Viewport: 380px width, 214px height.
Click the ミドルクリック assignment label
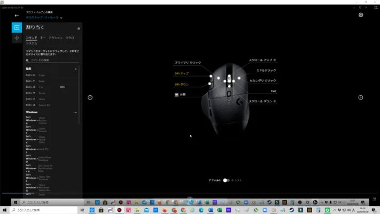click(x=266, y=71)
